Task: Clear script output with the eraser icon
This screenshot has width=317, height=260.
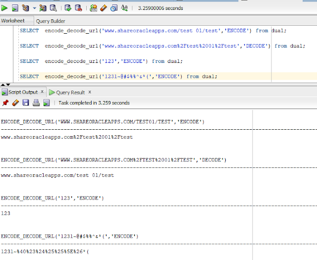Action: [x=15, y=103]
